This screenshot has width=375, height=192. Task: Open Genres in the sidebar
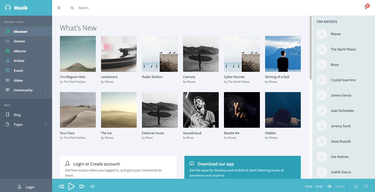(x=26, y=41)
